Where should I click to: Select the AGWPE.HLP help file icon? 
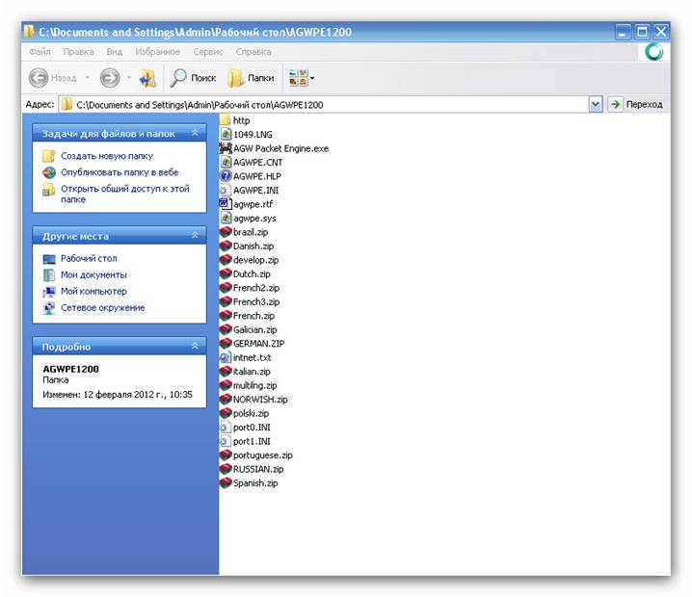click(226, 176)
